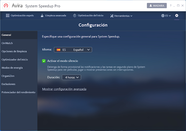Click the Duración: label
The height and width of the screenshot is (131, 186).
click(x=53, y=77)
